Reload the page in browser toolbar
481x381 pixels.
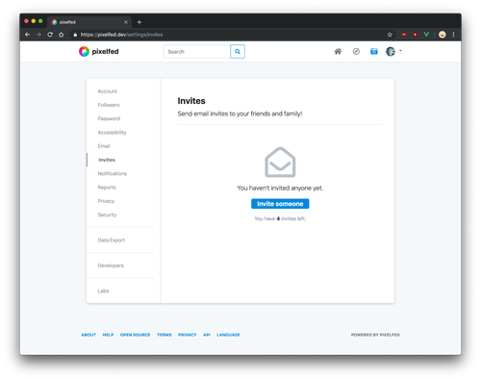(50, 35)
